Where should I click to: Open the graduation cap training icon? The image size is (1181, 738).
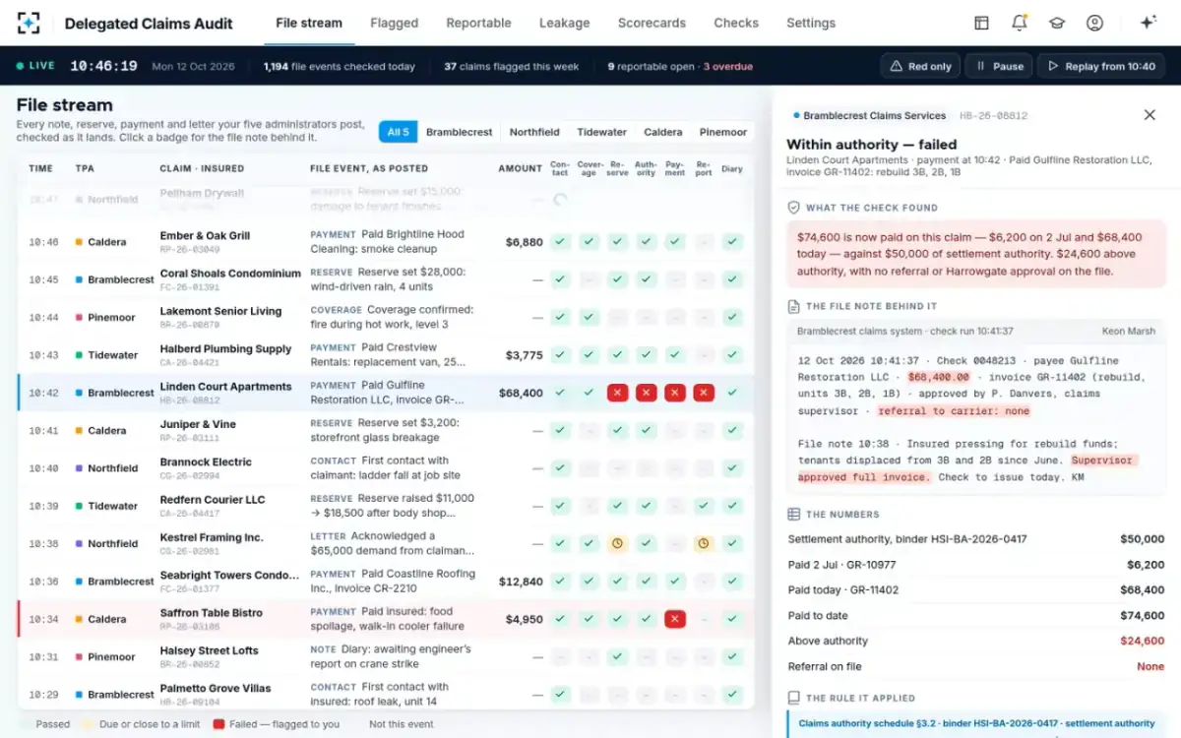pos(1056,23)
